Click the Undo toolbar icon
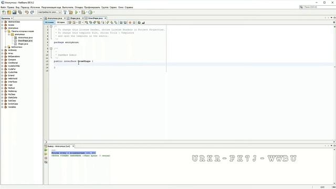The image size is (336, 189). 27,13
